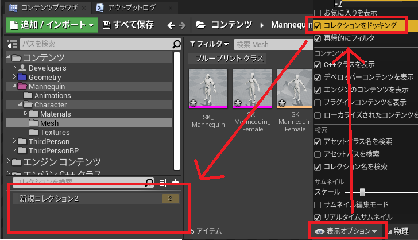Click the back navigation arrow
Viewport: 418px width, 240px height.
tap(171, 26)
